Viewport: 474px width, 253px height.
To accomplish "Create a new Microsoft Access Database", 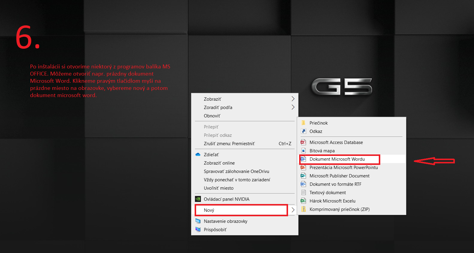I will click(x=352, y=142).
